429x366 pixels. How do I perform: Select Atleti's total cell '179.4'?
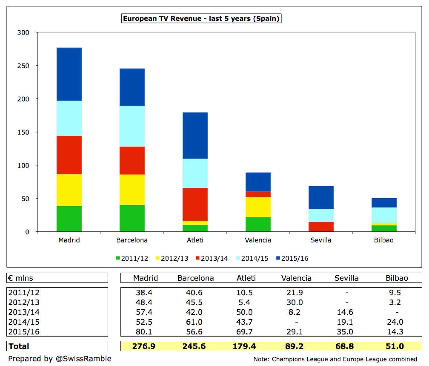click(244, 346)
